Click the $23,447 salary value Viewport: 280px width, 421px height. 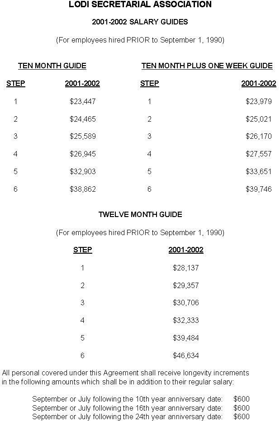[83, 101]
